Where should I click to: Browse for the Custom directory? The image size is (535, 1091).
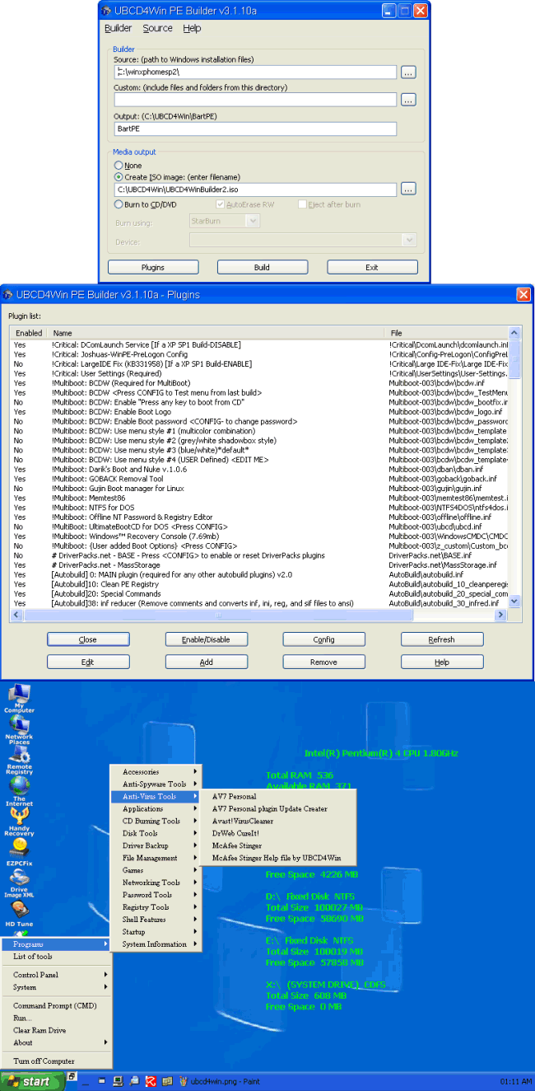click(x=408, y=100)
